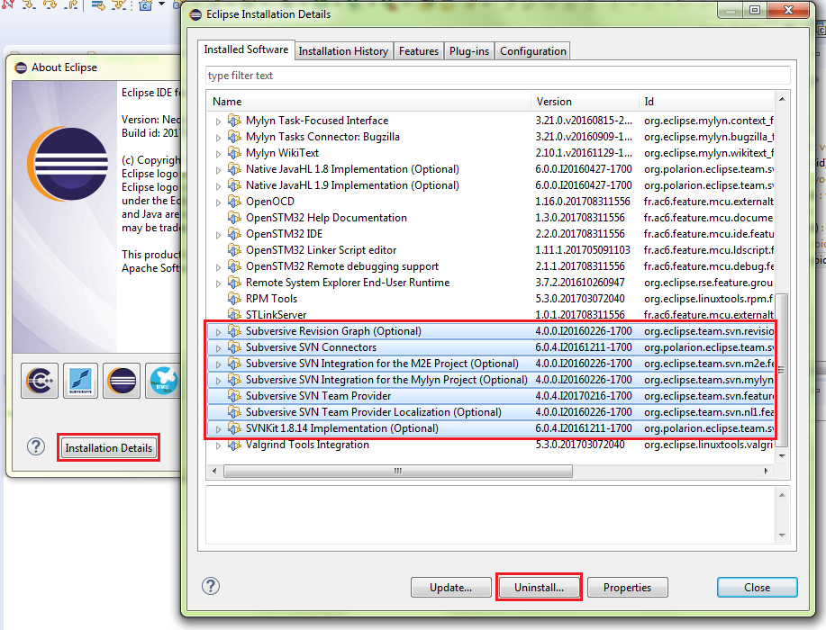The height and width of the screenshot is (630, 826).
Task: Click the Update... button
Action: coord(450,588)
